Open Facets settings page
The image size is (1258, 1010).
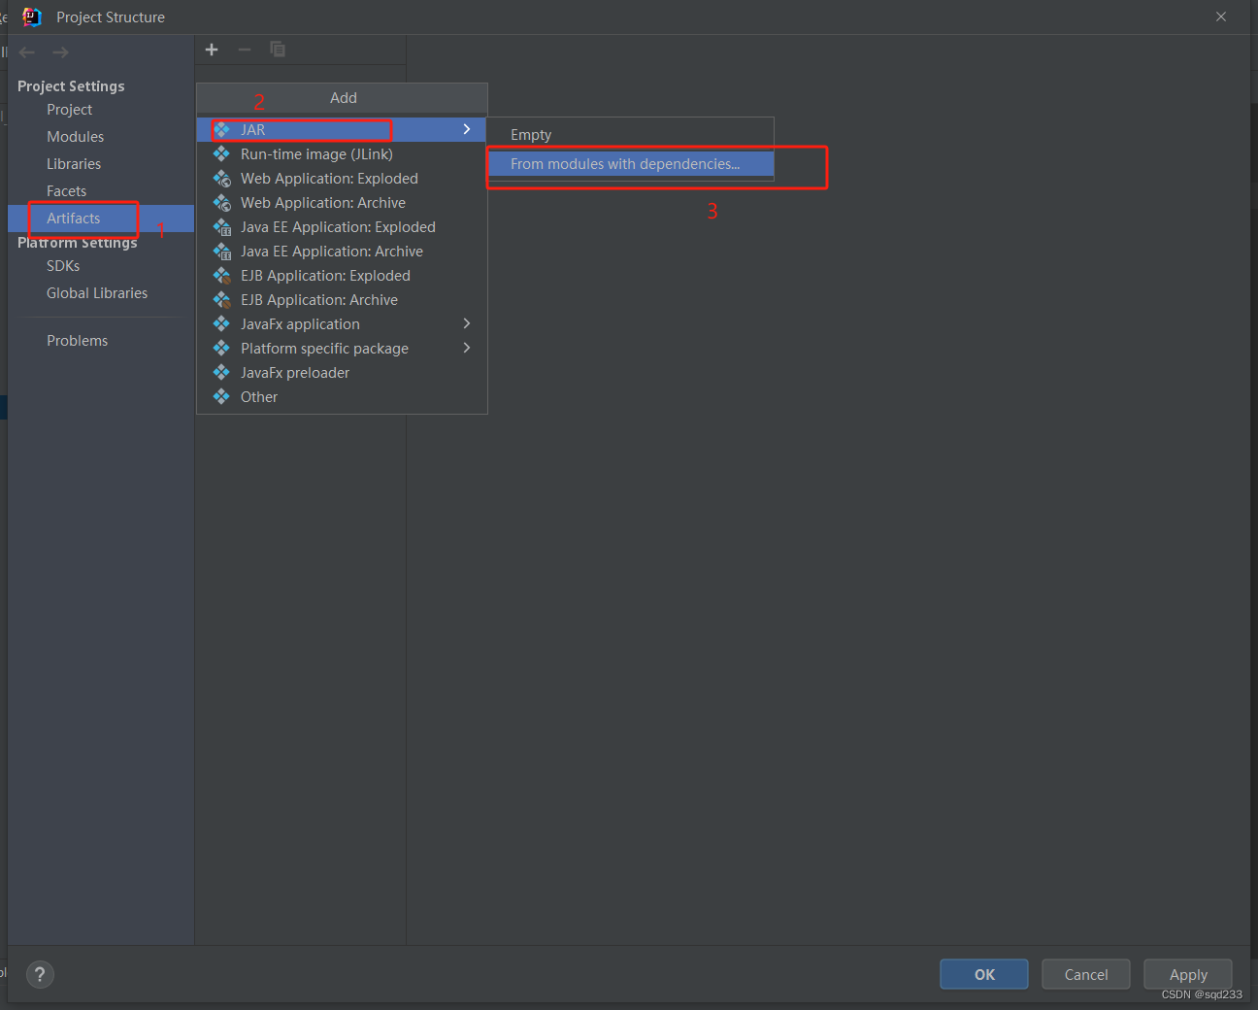[101, 191]
